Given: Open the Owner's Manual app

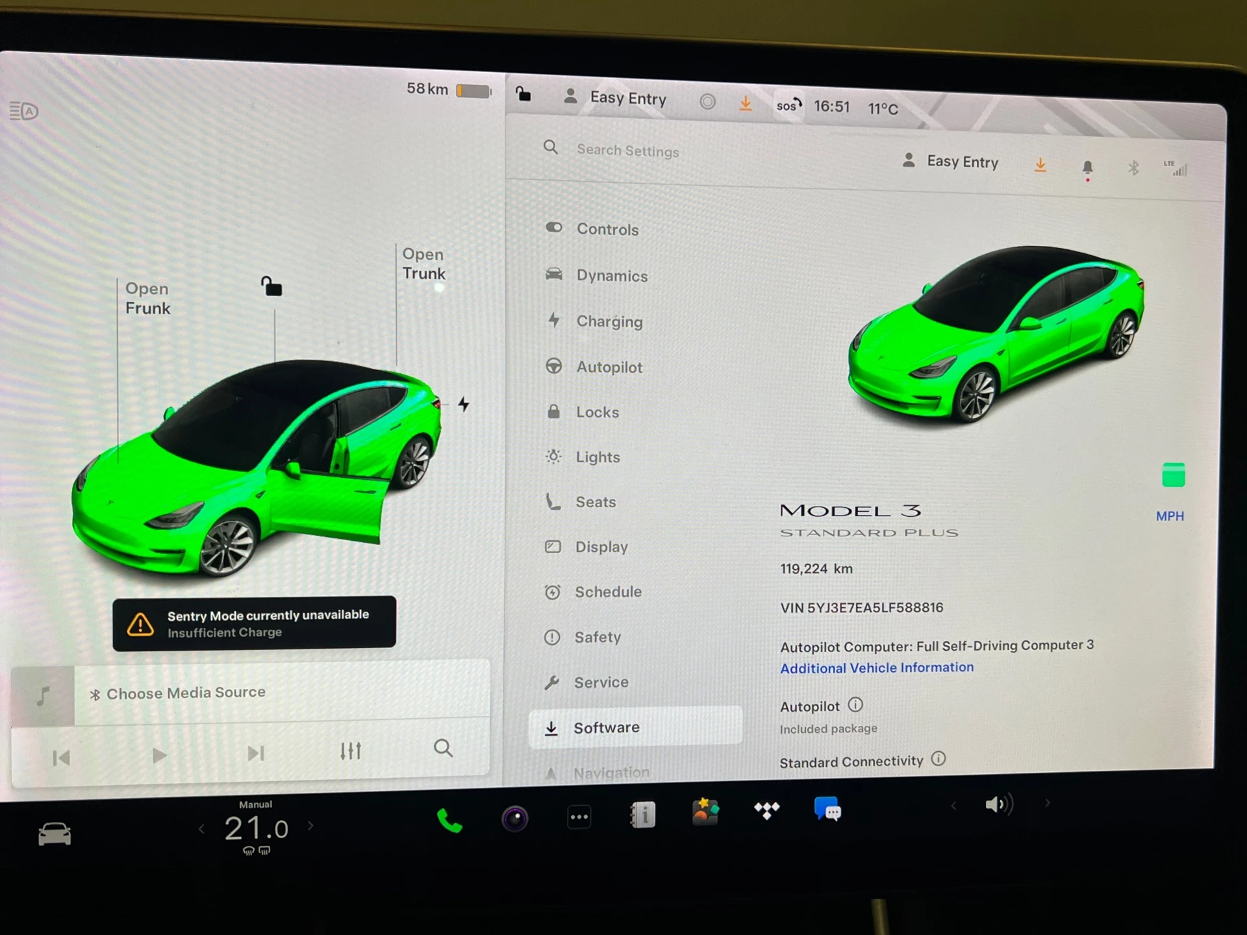Looking at the screenshot, I should coord(643,814).
